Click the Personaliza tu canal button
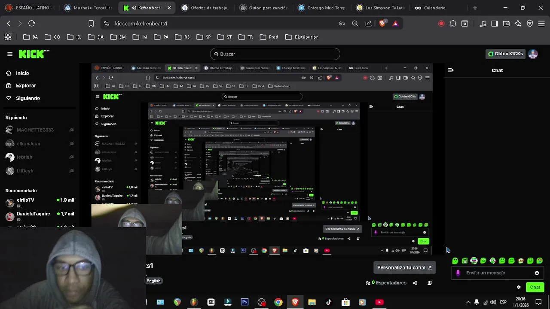The image size is (550, 309). (404, 267)
